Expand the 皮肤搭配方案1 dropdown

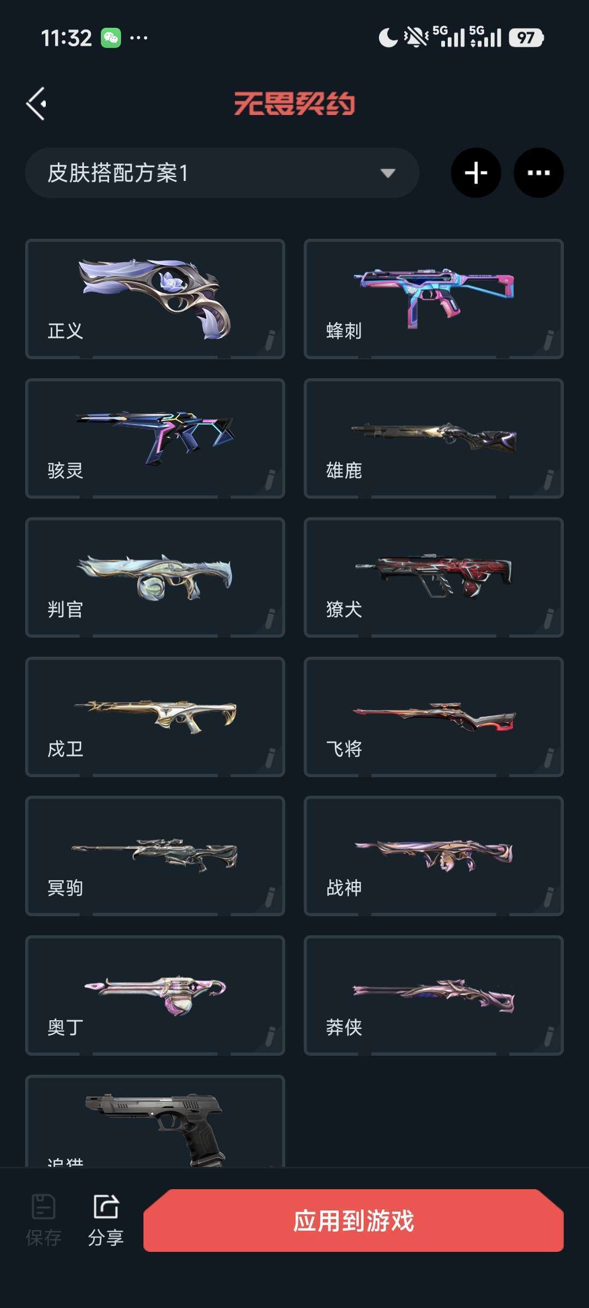[222, 173]
